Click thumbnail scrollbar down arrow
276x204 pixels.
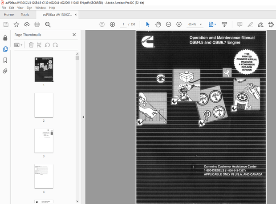77,201
